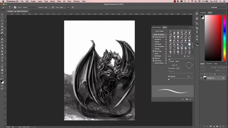
Task: Select the Crop tool
Action: (x=2, y=27)
